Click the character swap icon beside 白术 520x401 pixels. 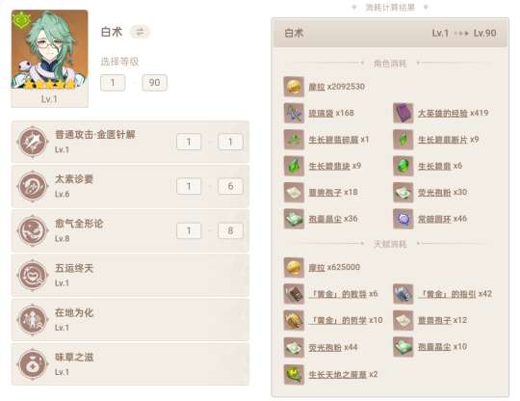pyautogui.click(x=140, y=32)
